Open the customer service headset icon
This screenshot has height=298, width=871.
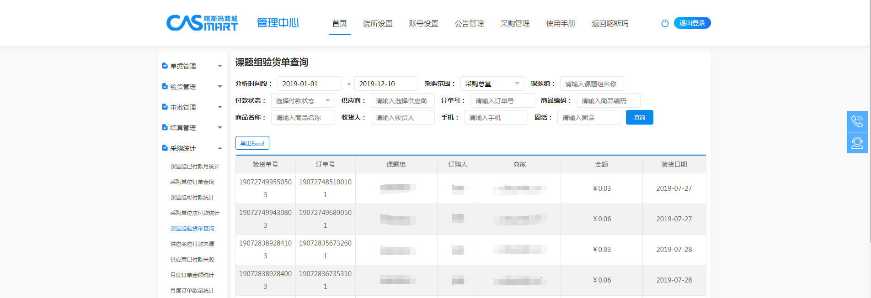click(857, 143)
